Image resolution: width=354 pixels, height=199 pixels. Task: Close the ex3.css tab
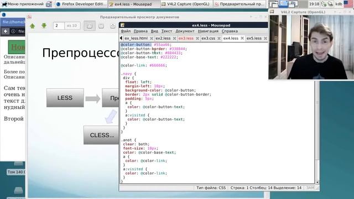[219, 38]
